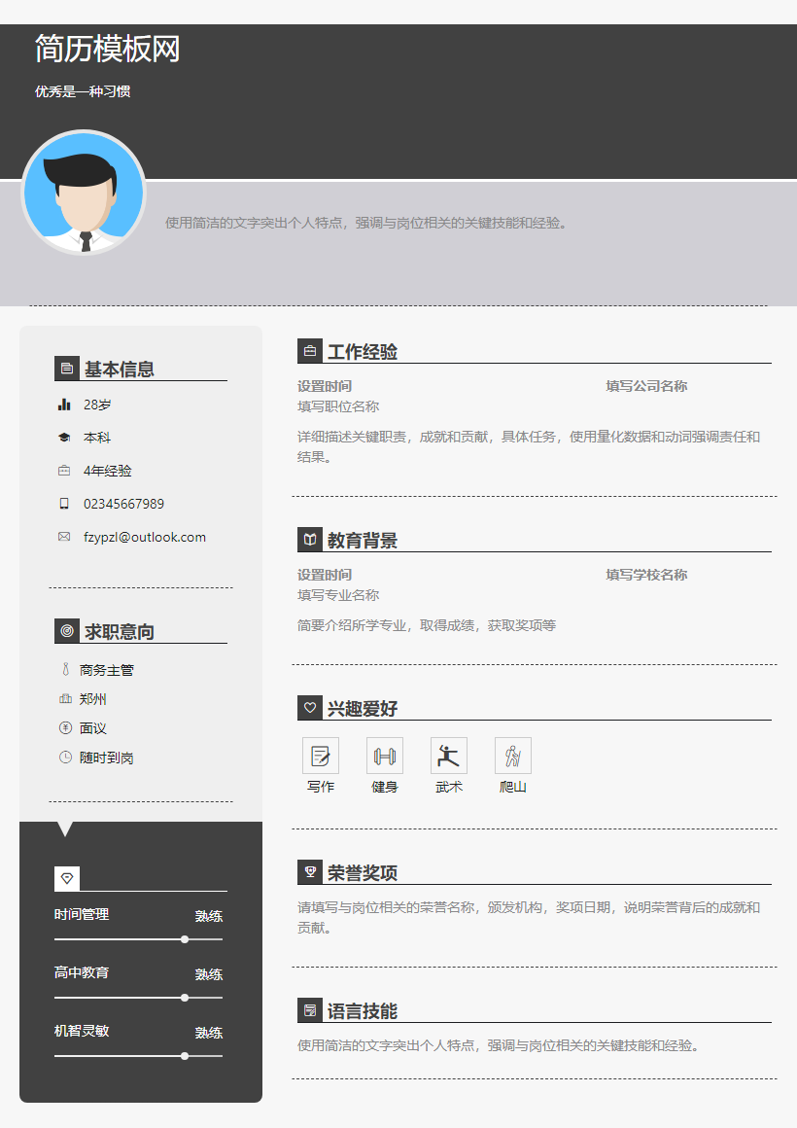Image resolution: width=797 pixels, height=1128 pixels.
Task: Click the skills diamond icon in dark panel
Action: tap(67, 878)
